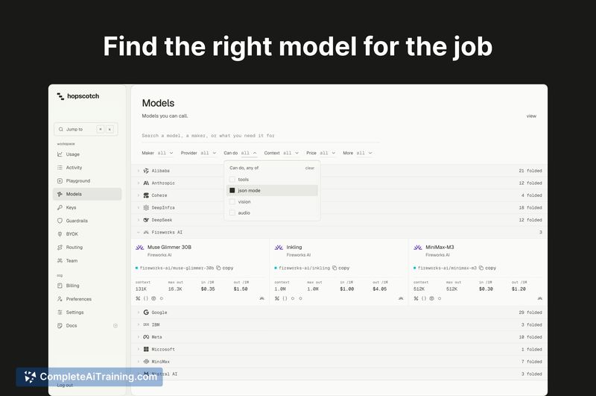Viewport: 596px width, 396px height.
Task: Click provider icon at Muse Glimmer card corner
Action: coord(262,298)
